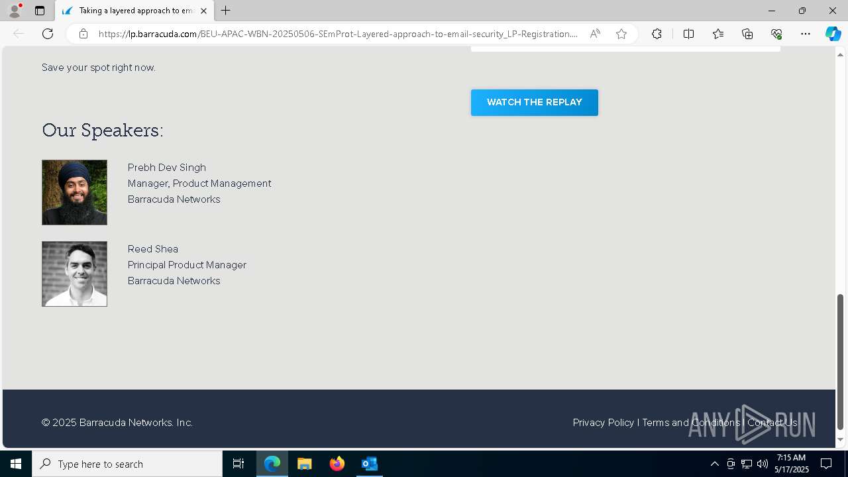Open Task View on taskbar
This screenshot has height=477, width=848.
point(238,464)
